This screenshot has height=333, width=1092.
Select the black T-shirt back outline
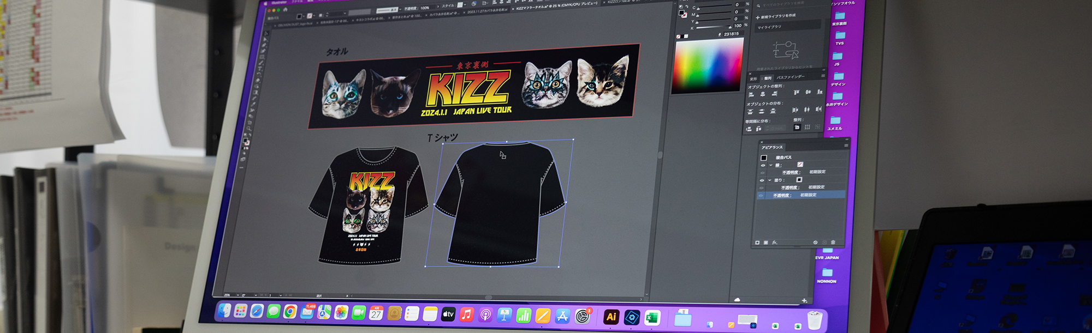[499, 204]
